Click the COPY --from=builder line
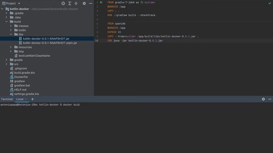Viewport: 273px width, 153px height. pyautogui.click(x=153, y=37)
